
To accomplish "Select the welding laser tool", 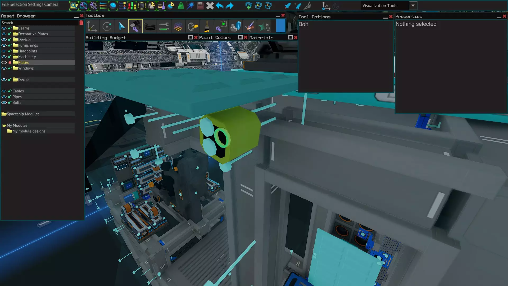I will (250, 26).
